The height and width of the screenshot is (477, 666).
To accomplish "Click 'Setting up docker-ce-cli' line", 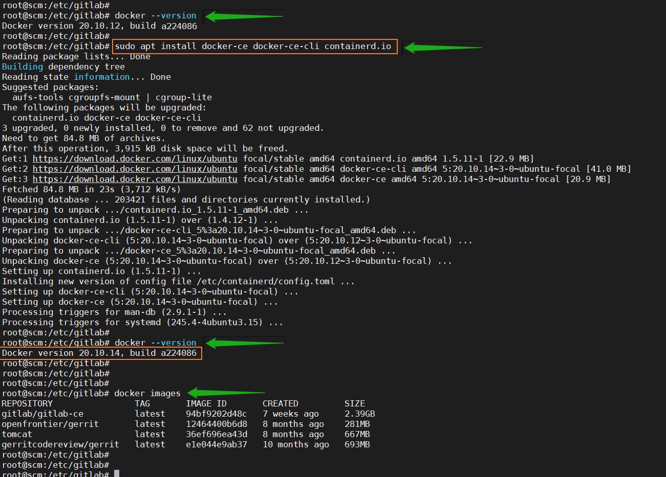I will (150, 291).
